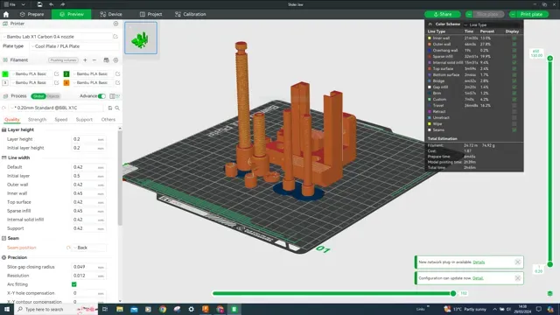The image size is (560, 315).
Task: Hide Seams in preview
Action: 514,130
